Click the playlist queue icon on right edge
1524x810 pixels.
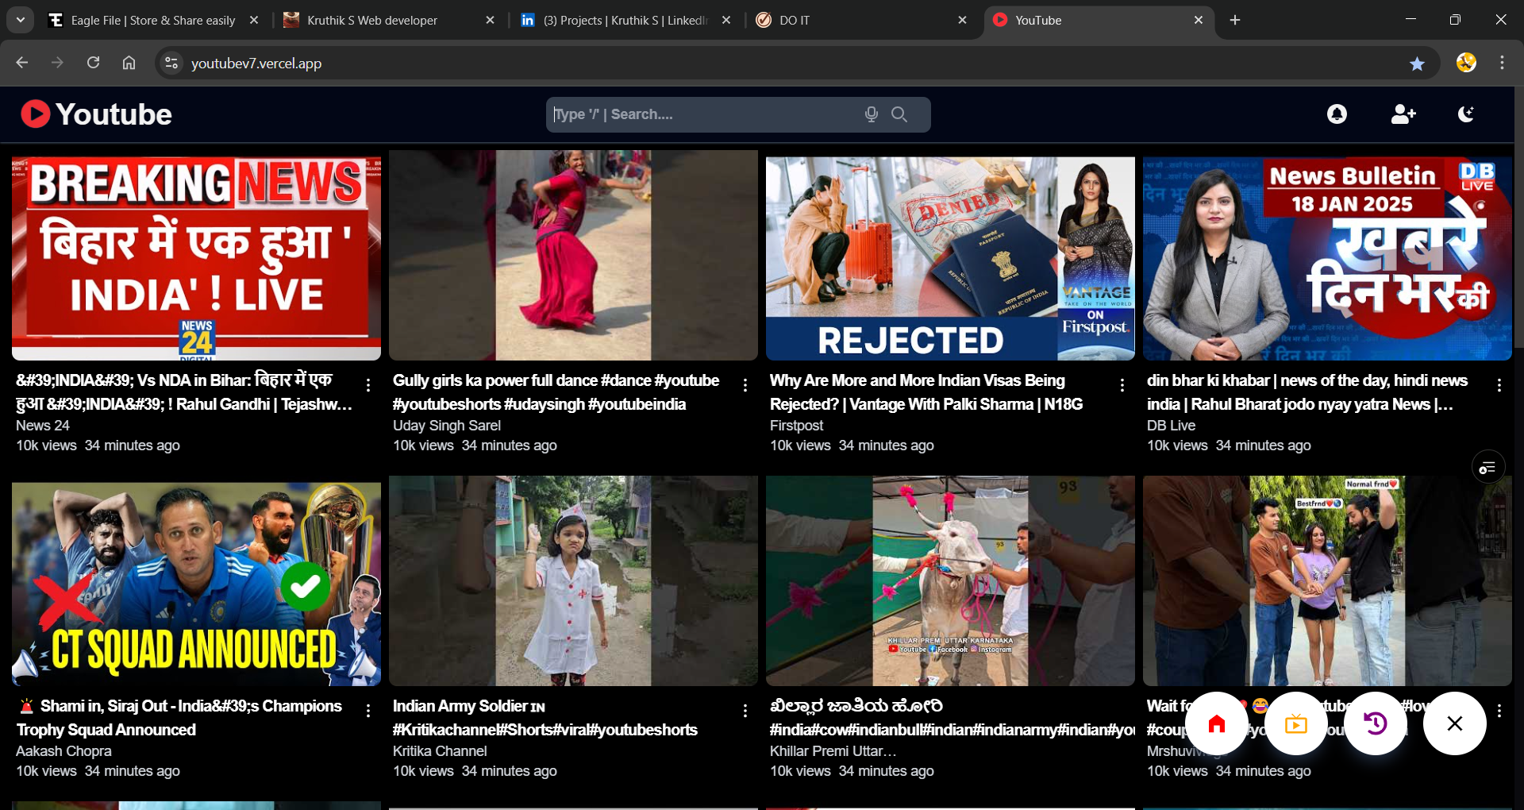1487,468
